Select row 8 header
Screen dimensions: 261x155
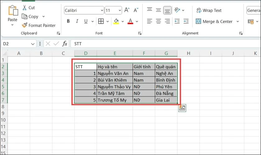4,107
